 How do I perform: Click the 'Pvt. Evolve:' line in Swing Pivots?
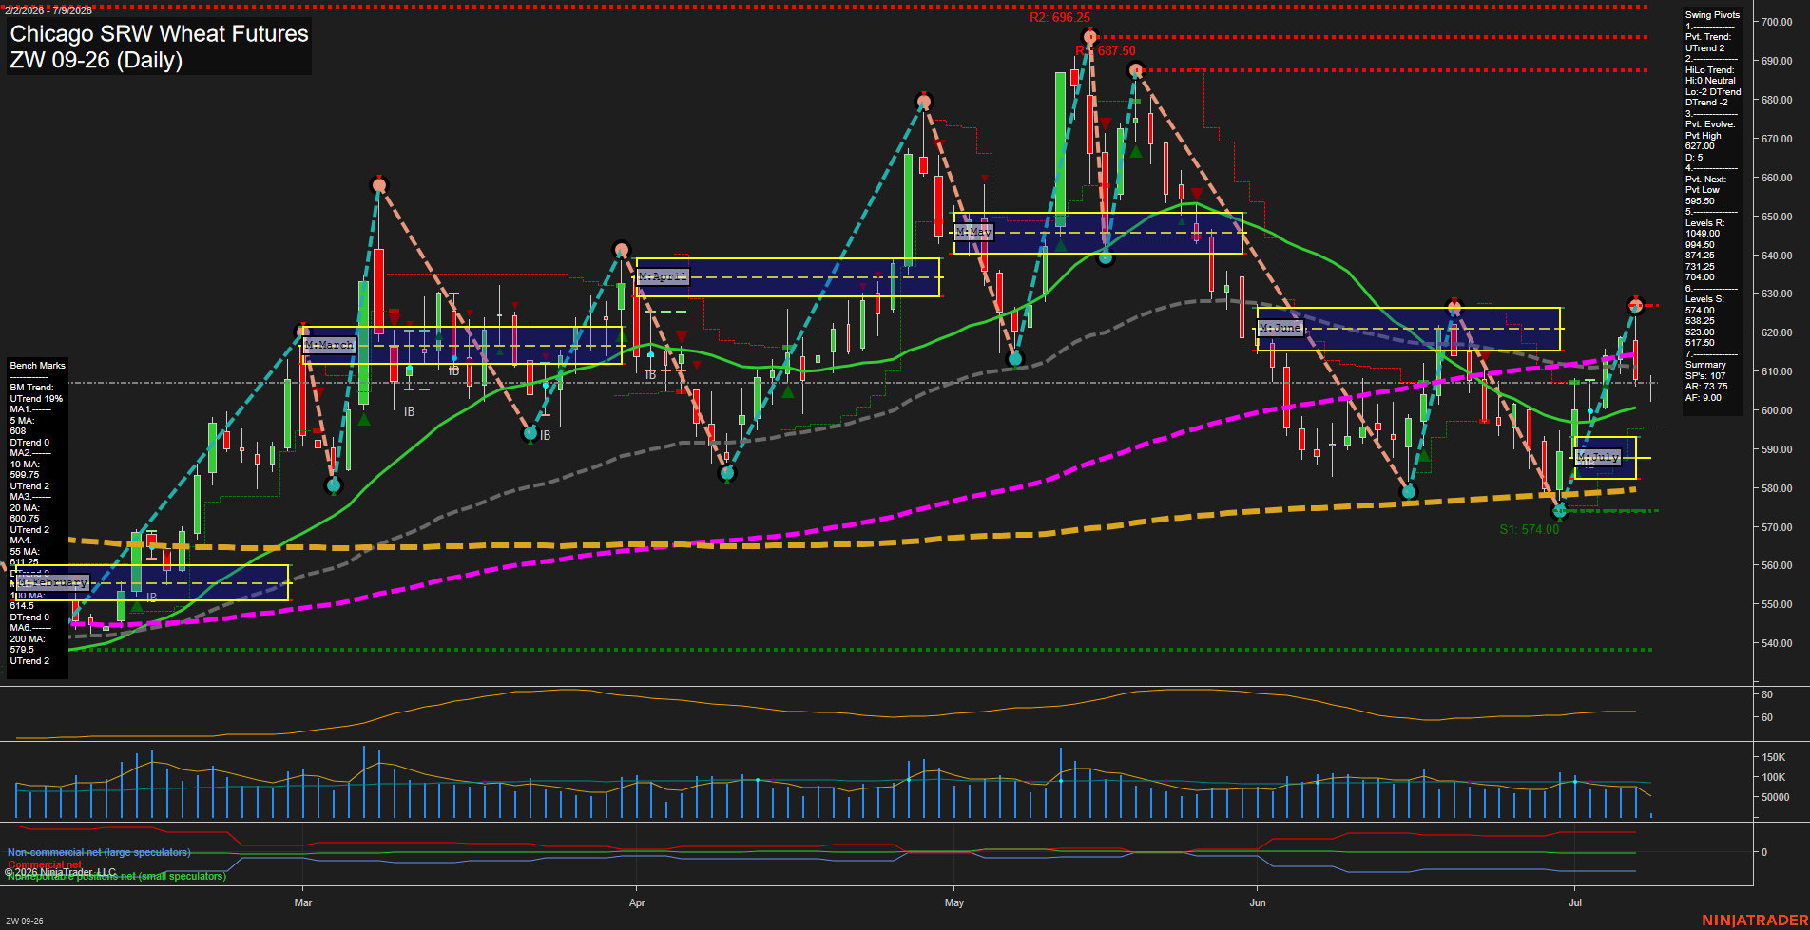[x=1710, y=123]
